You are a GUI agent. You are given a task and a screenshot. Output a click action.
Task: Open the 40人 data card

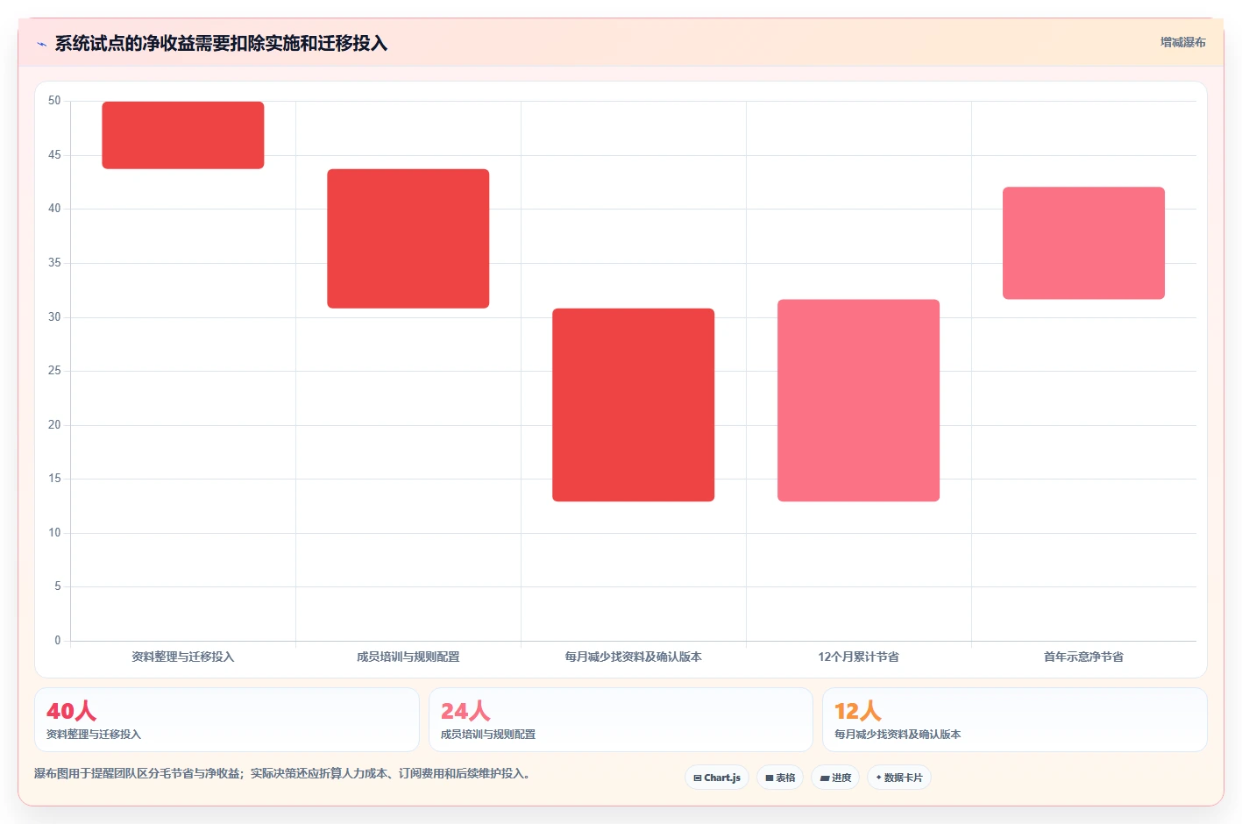click(x=227, y=720)
